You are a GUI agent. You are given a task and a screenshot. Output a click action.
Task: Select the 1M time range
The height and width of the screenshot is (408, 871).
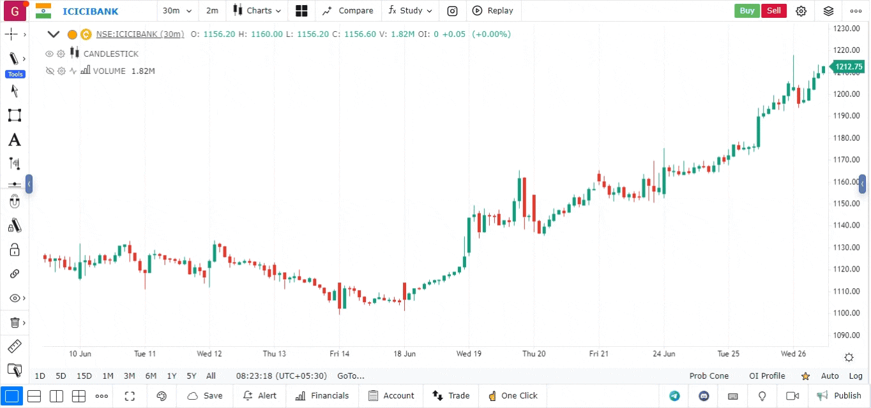tap(108, 376)
